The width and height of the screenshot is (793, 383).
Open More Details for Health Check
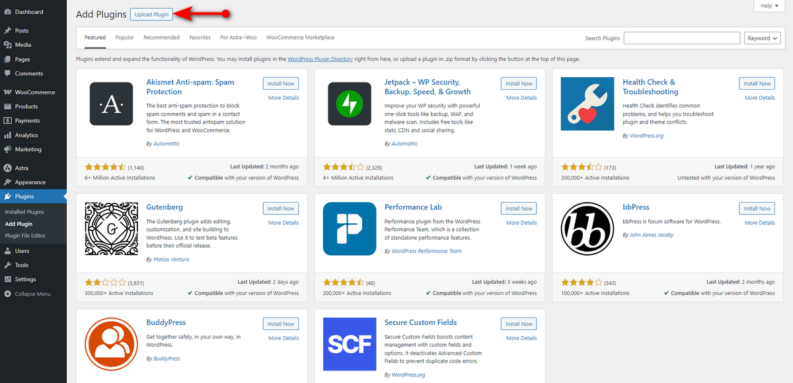click(x=760, y=98)
